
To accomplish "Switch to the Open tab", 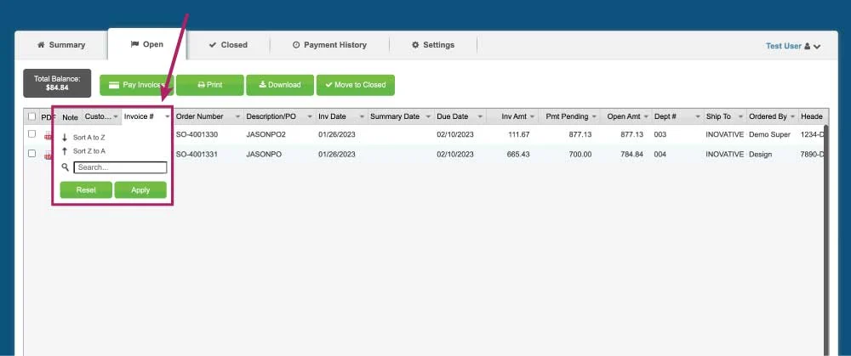I will [x=147, y=44].
